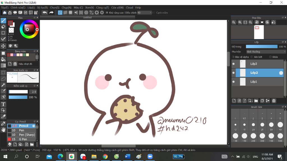Select the Text tool
This screenshot has width=287, height=161.
(x=3, y=104)
